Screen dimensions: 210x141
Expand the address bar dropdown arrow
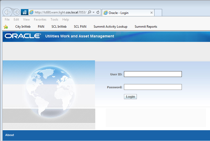93,12
